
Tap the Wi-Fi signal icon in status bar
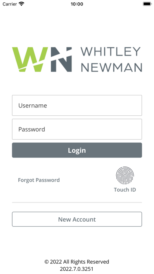(22, 4)
